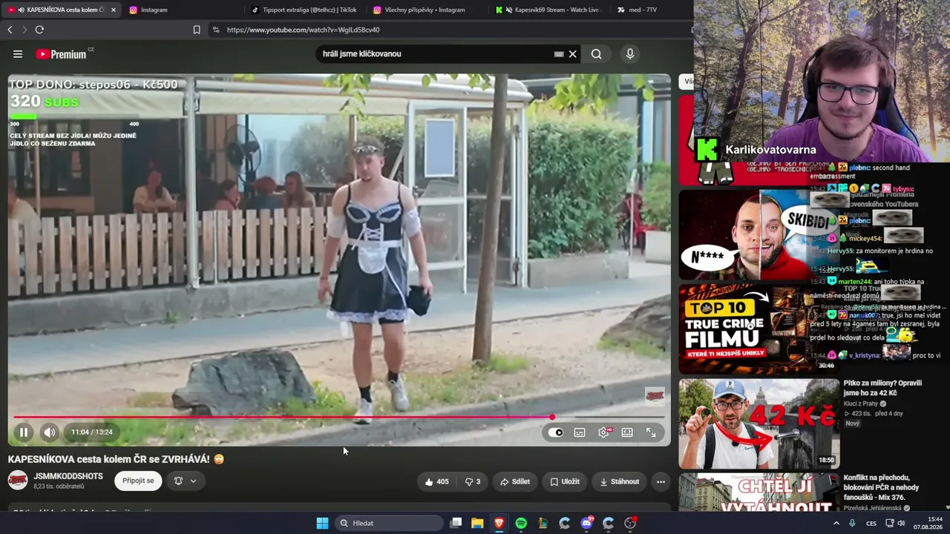
Task: Open the YouTube hamburger guide menu
Action: pyautogui.click(x=18, y=54)
